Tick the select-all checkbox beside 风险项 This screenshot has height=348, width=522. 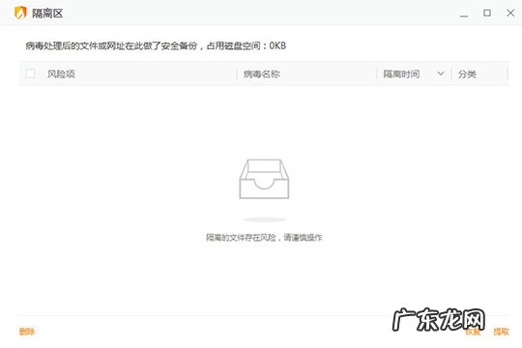tap(30, 73)
